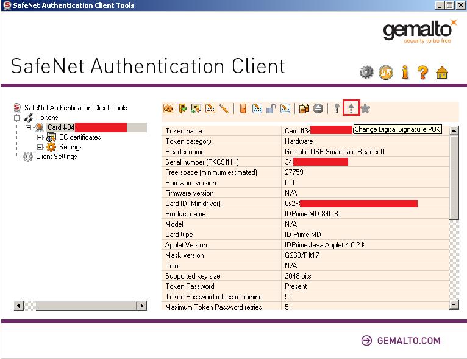Screen dimensions: 467x359
Task: Click the Set Token Password icon right of the padlock
Action: [x=285, y=108]
